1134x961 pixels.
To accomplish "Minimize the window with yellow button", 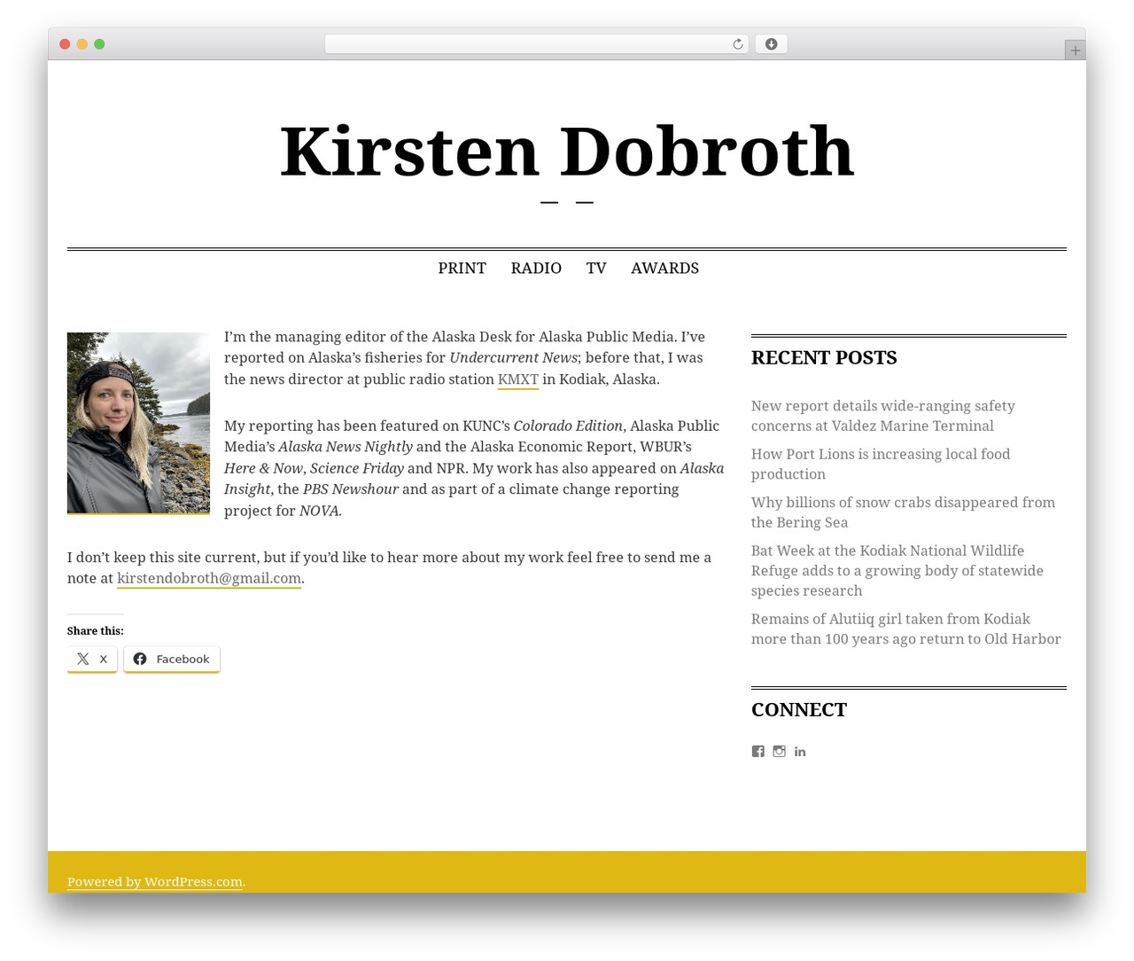I will (x=82, y=44).
